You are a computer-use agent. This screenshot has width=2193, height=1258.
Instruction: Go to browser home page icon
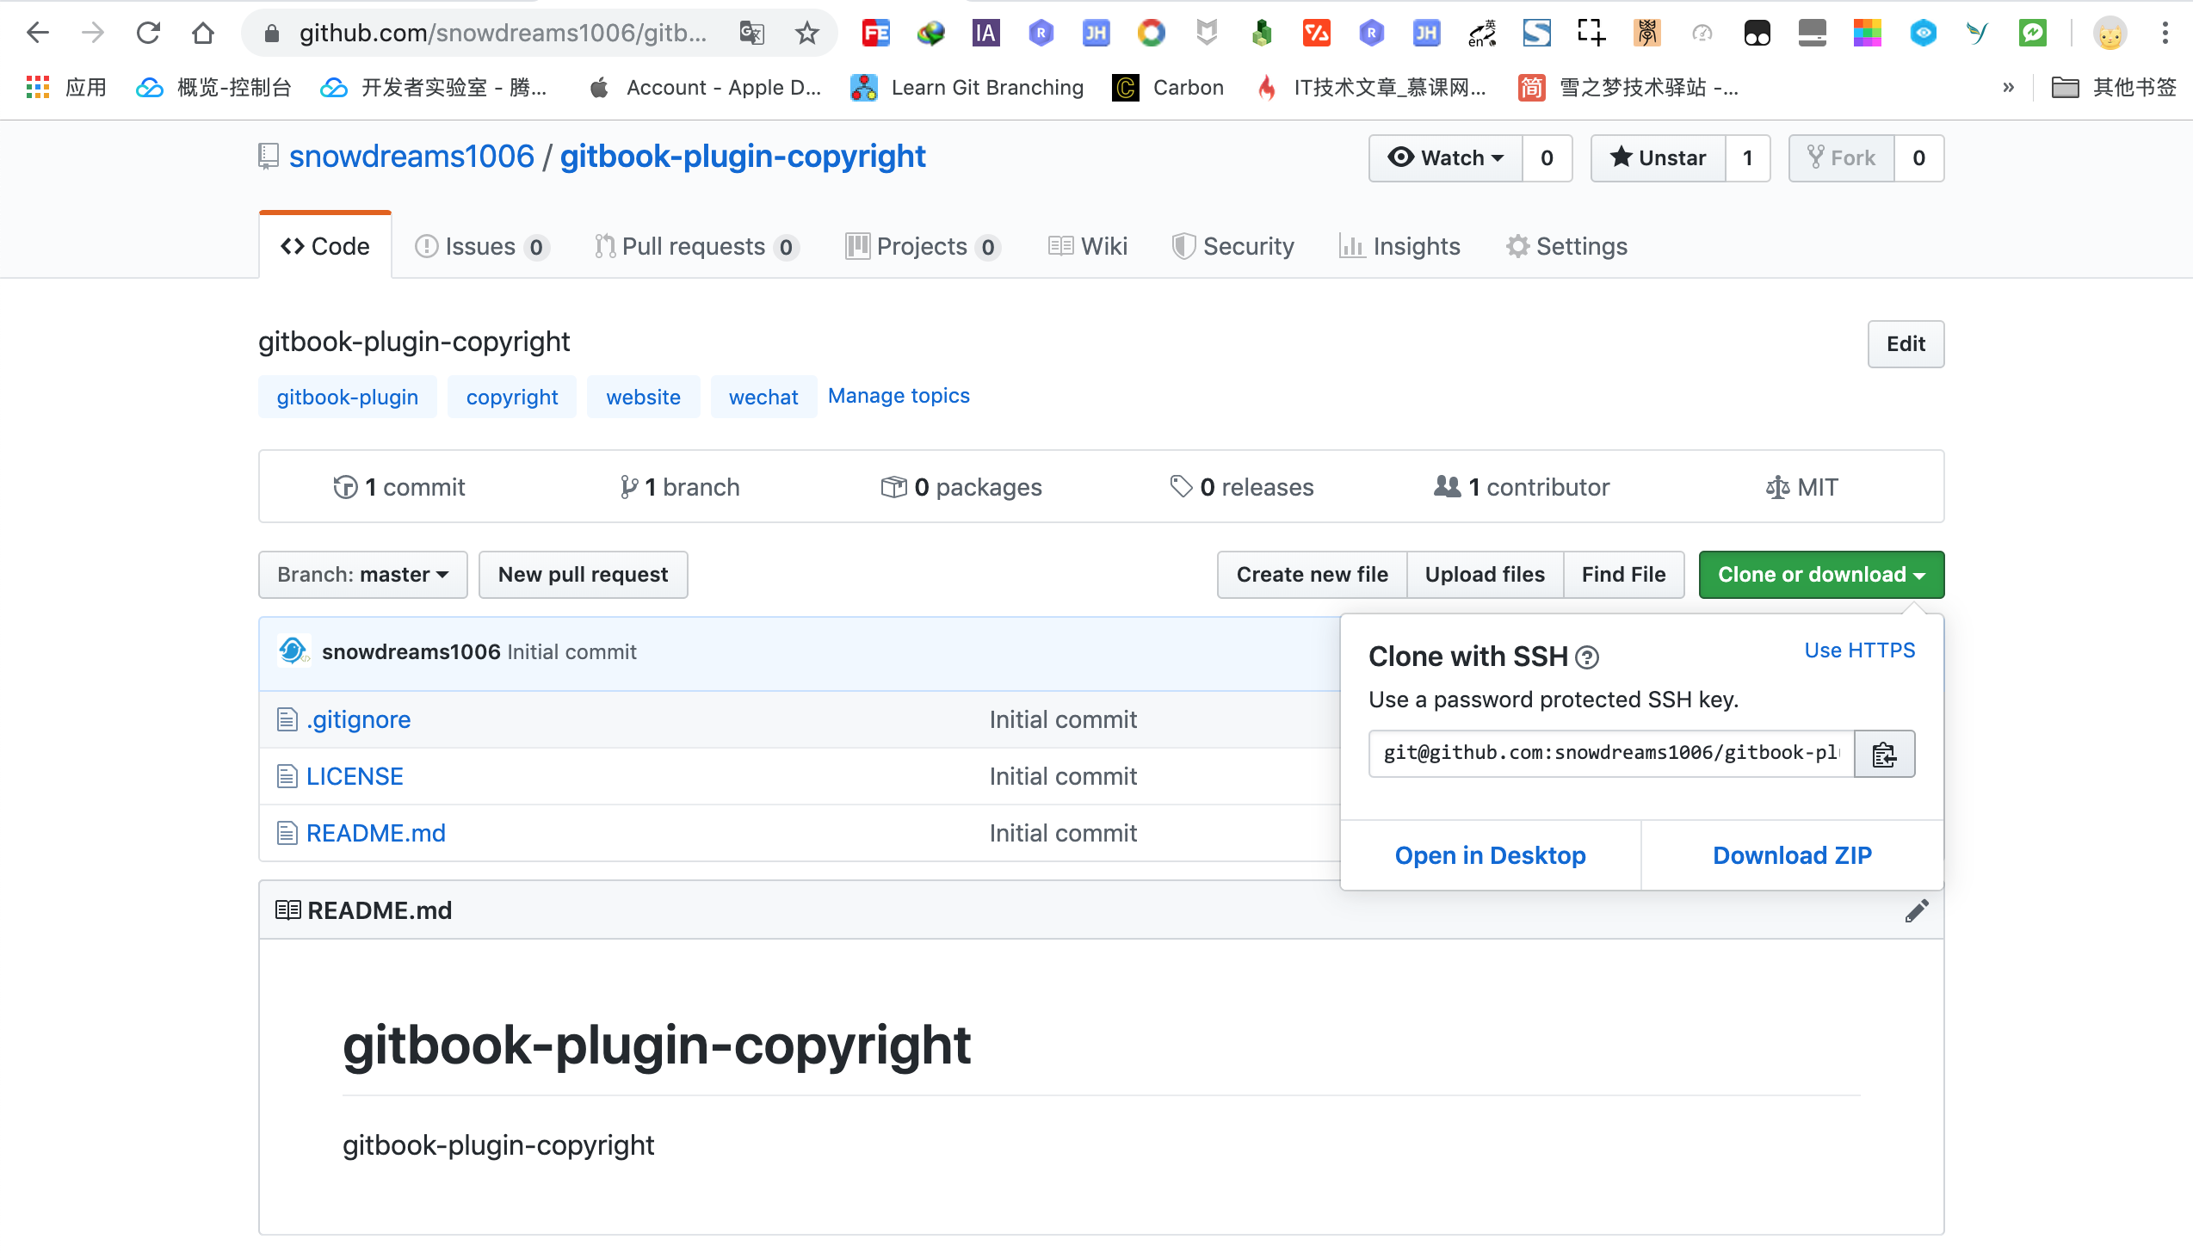coord(203,33)
